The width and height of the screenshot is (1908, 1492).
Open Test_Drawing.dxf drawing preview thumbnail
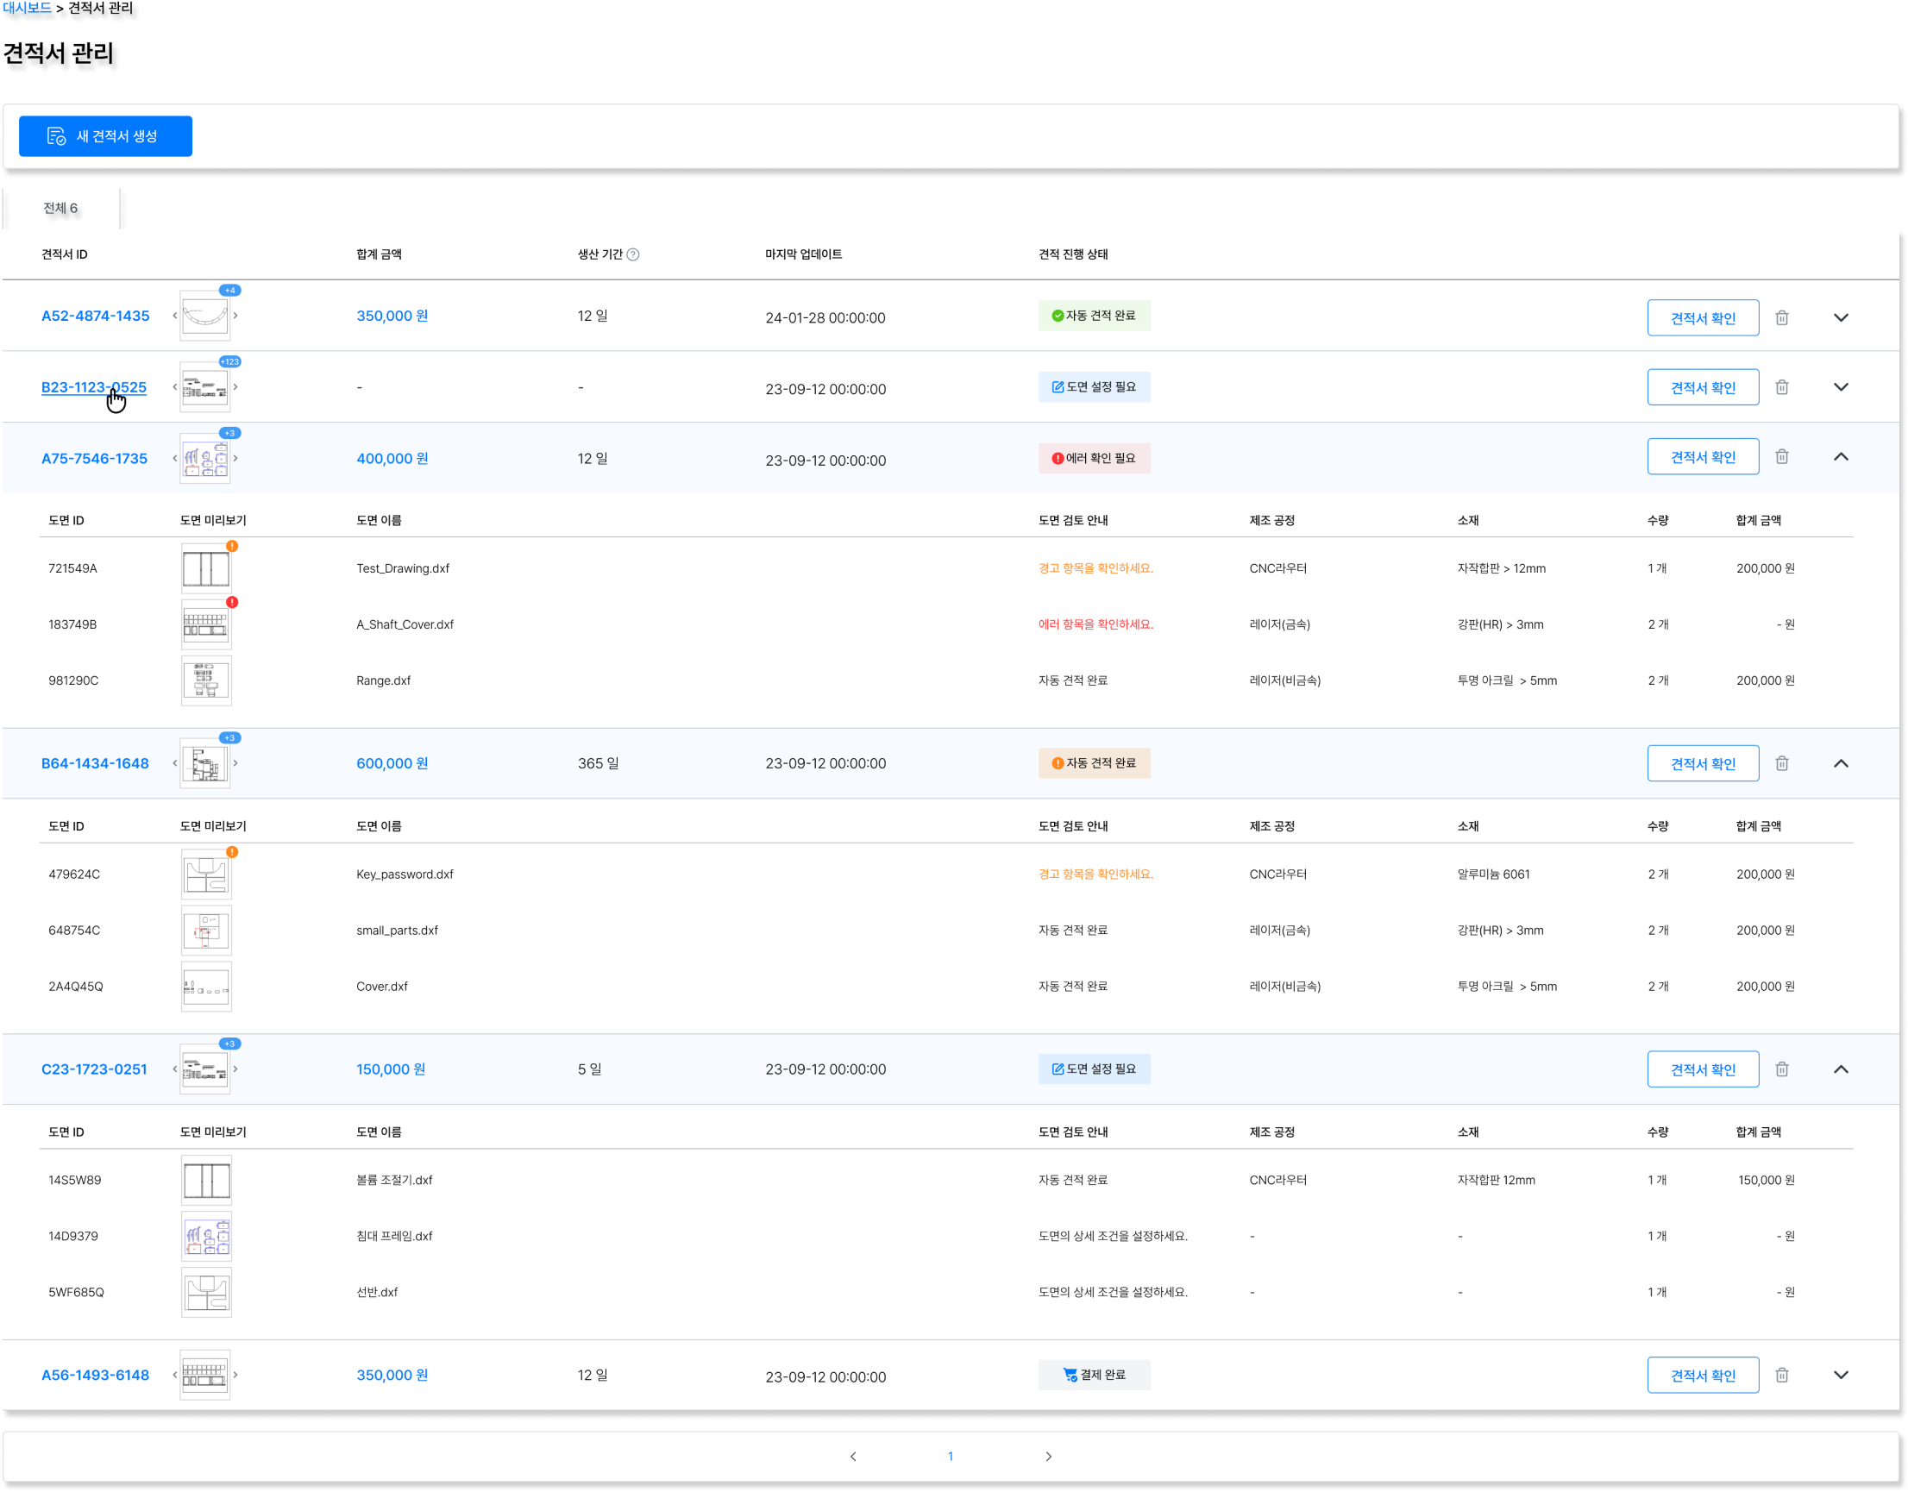coord(206,568)
